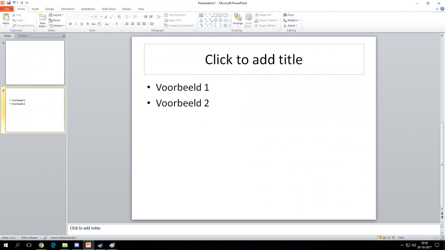Open the font size dropdown
The width and height of the screenshot is (445, 250).
101,17
